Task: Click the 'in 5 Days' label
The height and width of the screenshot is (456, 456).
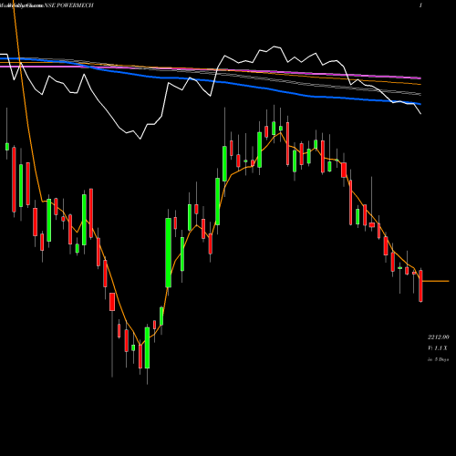Action: coord(438,359)
